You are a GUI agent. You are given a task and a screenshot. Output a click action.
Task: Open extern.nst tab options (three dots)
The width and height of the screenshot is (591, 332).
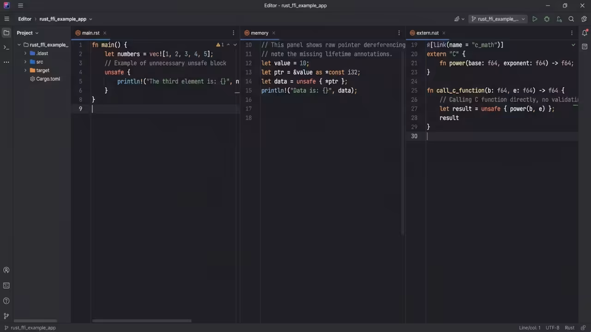(x=572, y=33)
